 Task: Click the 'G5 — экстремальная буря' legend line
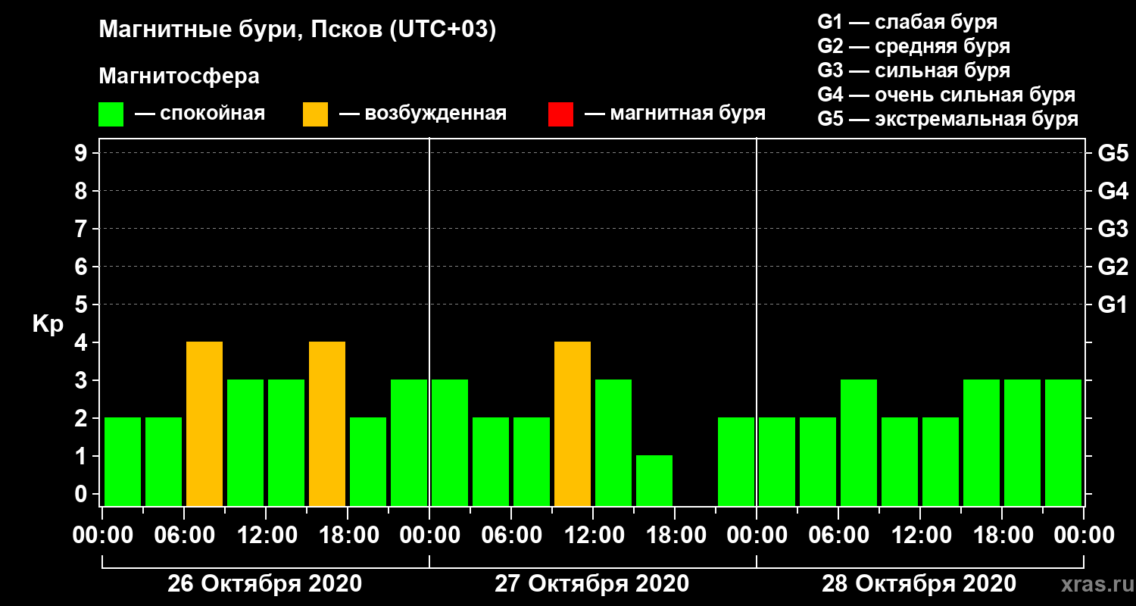[947, 120]
